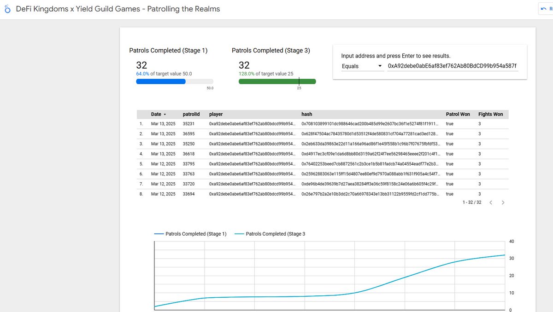This screenshot has width=553, height=312.
Task: Click the Patrols Completed (Stage 1) scorecard title
Action: (x=169, y=51)
